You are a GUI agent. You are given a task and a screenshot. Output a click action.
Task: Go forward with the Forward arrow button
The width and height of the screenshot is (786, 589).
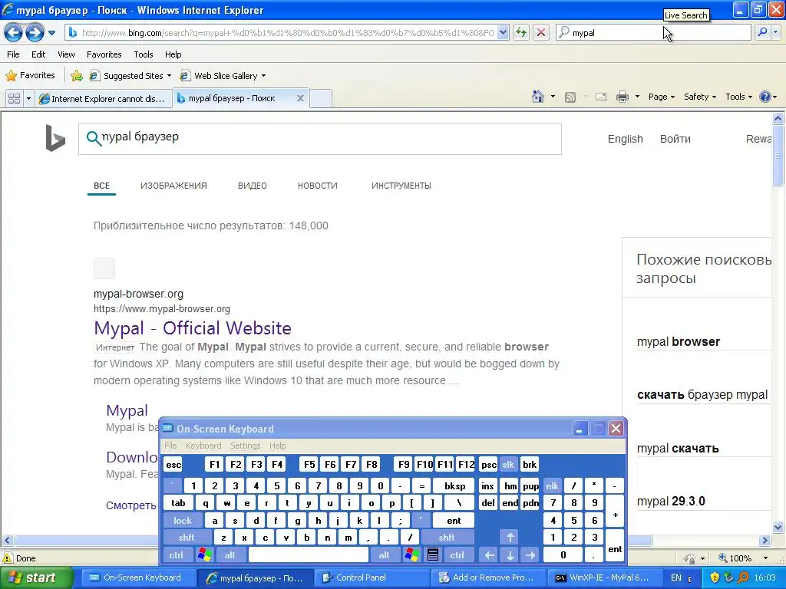tap(35, 33)
